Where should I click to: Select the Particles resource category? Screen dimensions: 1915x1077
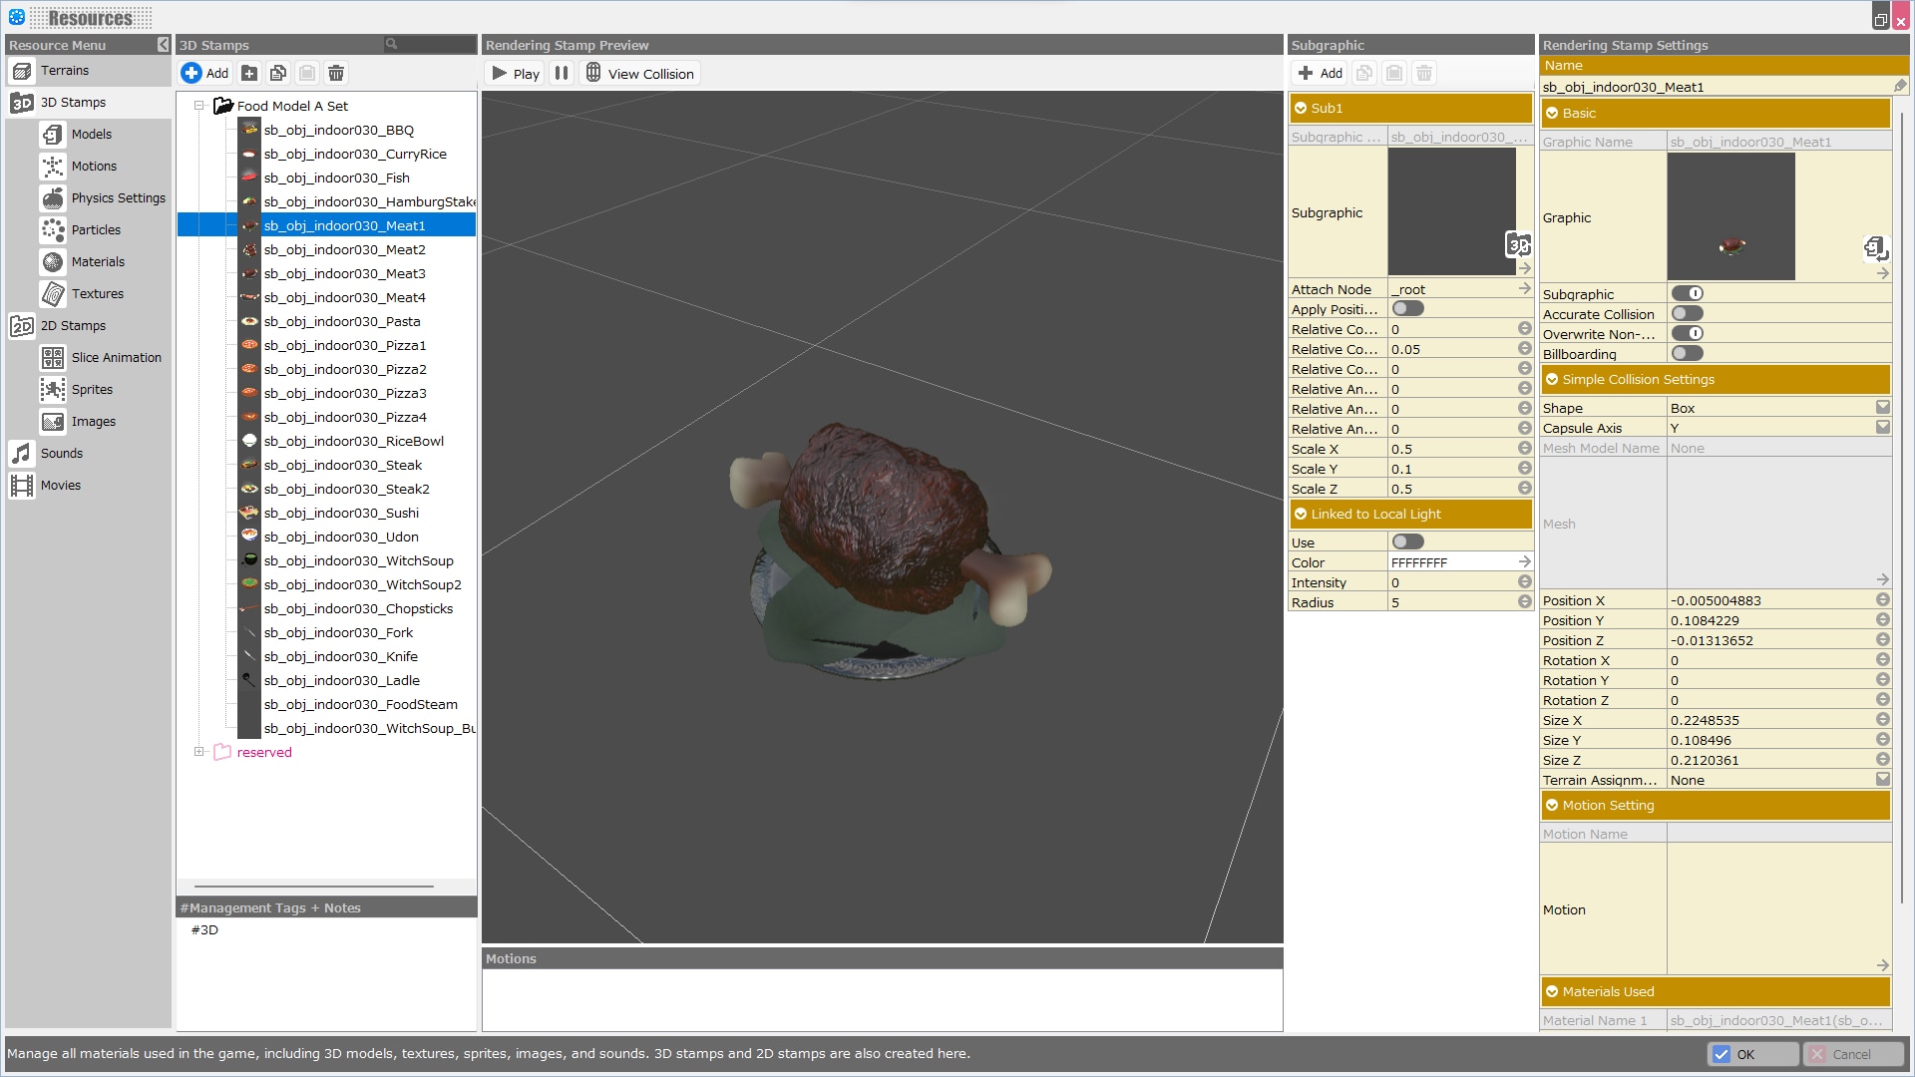pyautogui.click(x=96, y=230)
